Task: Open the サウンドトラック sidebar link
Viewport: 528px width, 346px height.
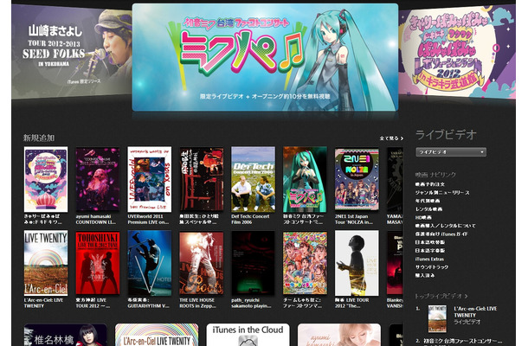Action: point(432,267)
